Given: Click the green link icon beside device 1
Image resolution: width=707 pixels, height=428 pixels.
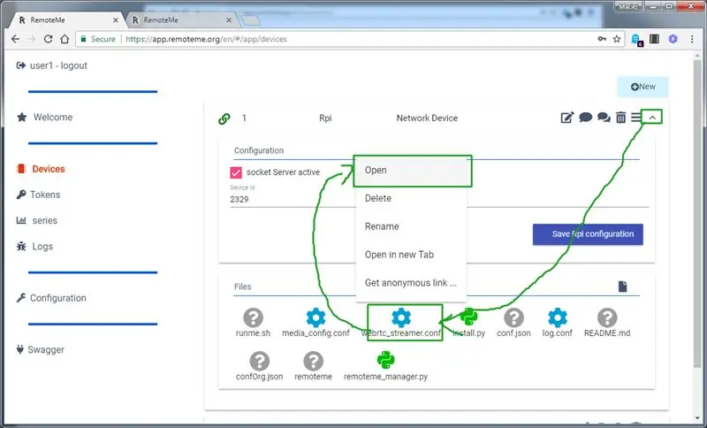Looking at the screenshot, I should point(224,118).
